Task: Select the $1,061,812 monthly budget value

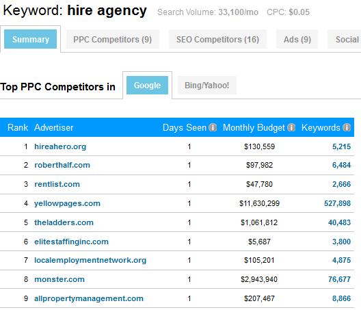Action: click(259, 222)
